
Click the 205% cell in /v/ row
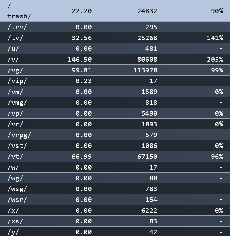pyautogui.click(x=215, y=59)
